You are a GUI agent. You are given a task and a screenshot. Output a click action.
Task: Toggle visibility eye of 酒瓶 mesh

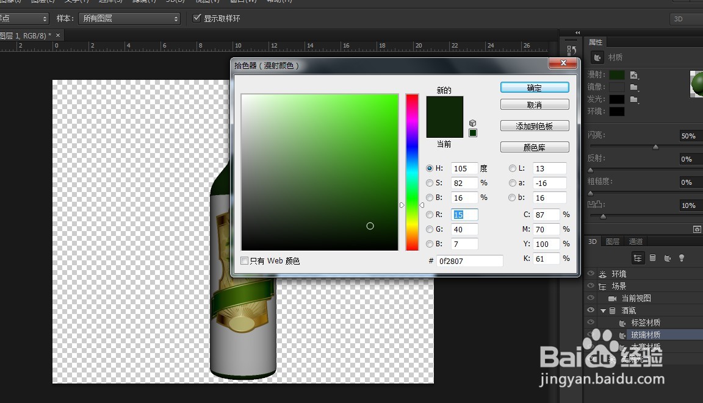pos(591,310)
